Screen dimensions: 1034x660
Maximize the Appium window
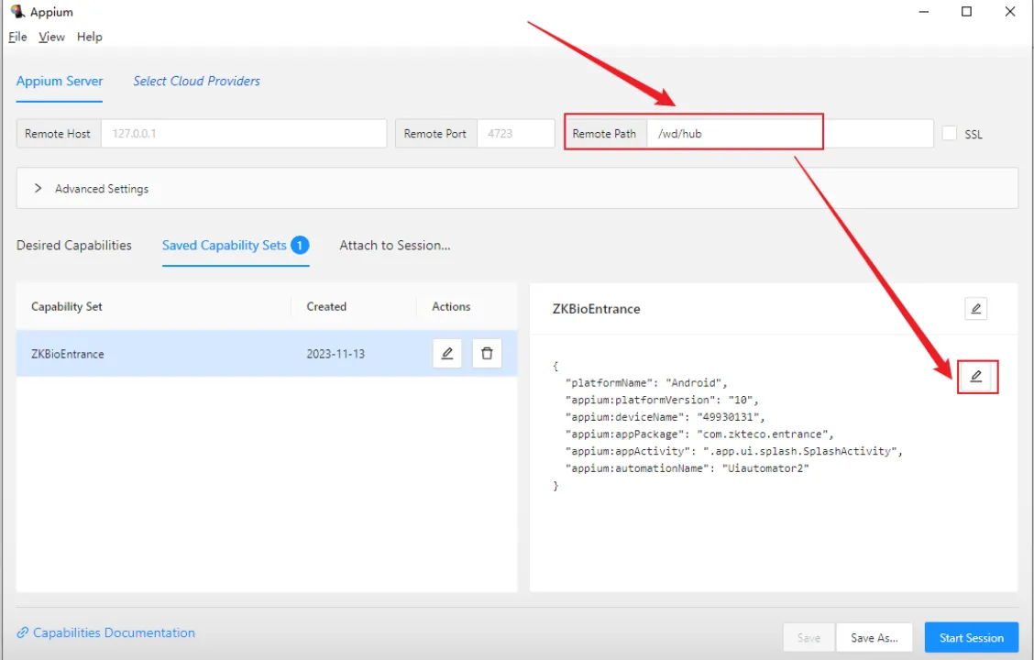click(966, 12)
